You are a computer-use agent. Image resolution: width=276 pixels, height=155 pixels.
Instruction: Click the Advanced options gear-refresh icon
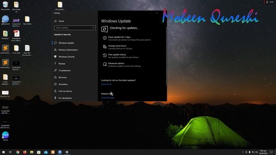click(105, 64)
